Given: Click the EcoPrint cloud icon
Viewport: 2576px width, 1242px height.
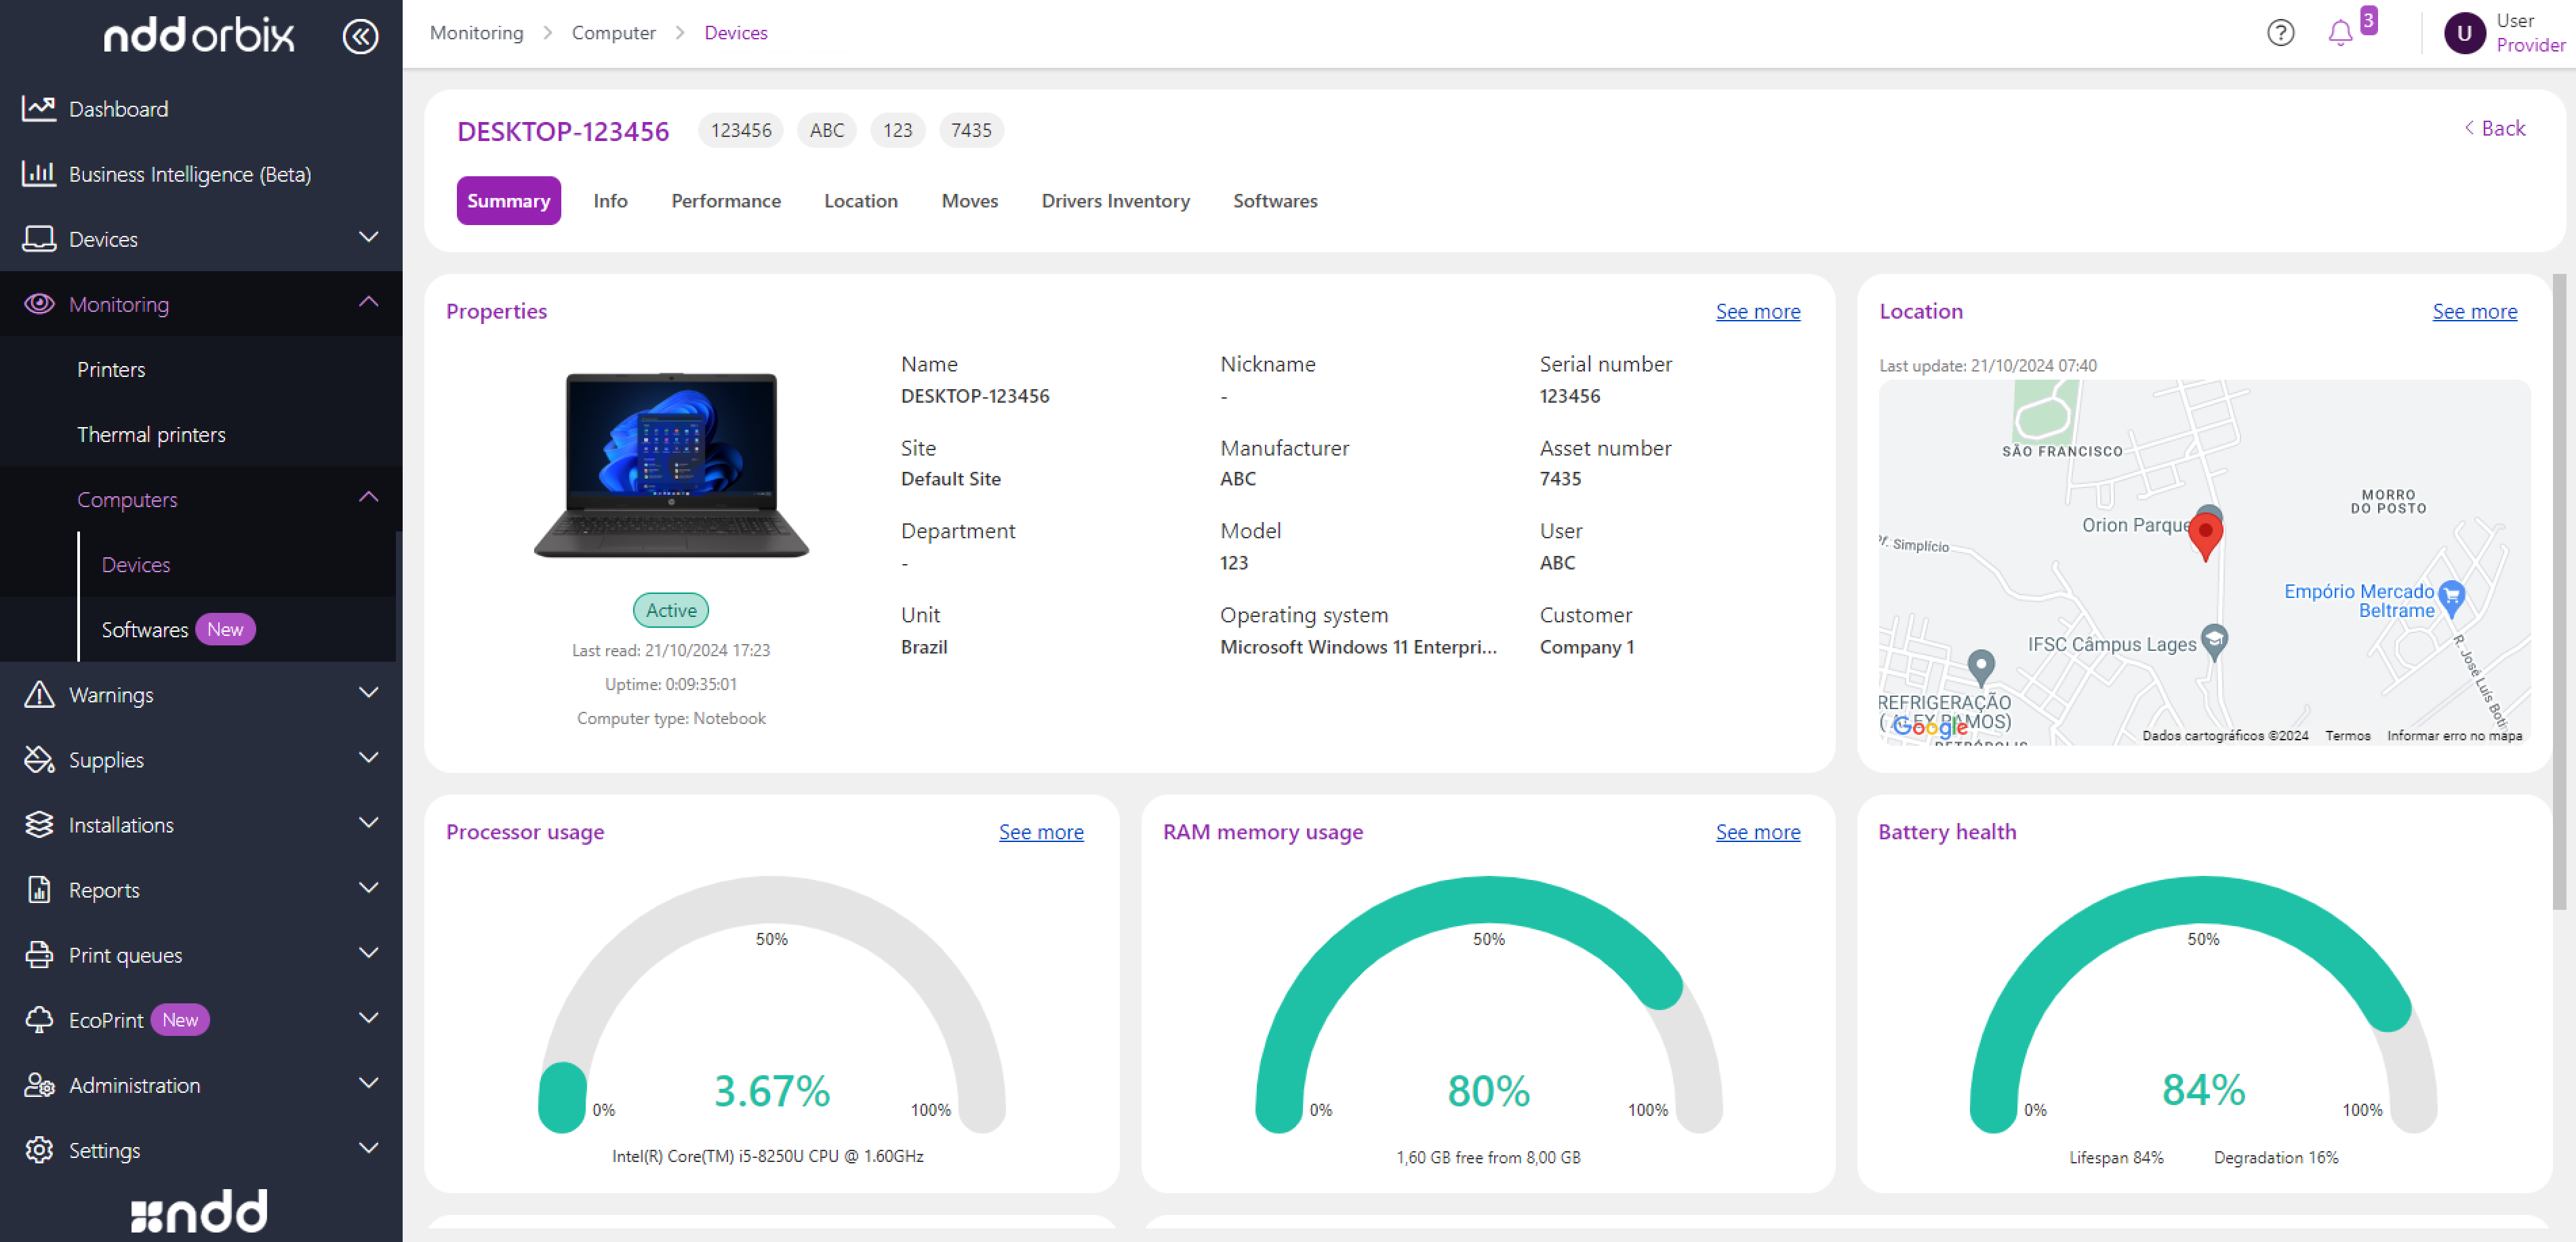Looking at the screenshot, I should (38, 1019).
